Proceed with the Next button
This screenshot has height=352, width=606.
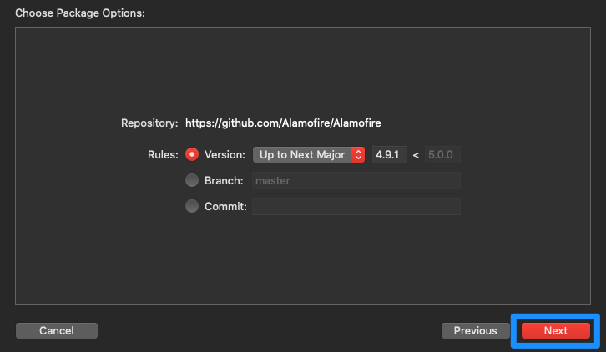click(x=555, y=331)
